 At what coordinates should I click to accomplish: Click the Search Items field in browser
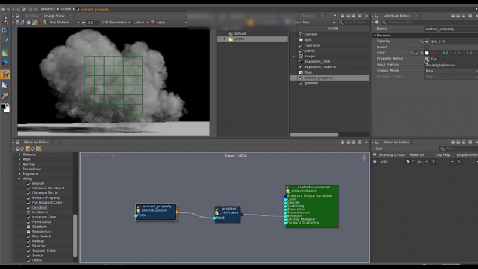tap(353, 22)
